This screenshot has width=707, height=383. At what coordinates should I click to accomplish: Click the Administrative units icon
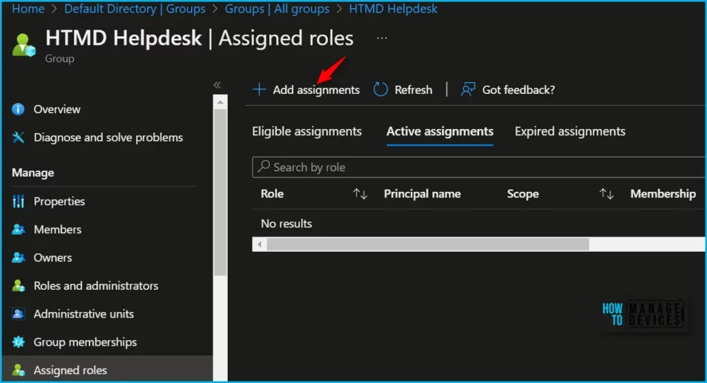18,314
